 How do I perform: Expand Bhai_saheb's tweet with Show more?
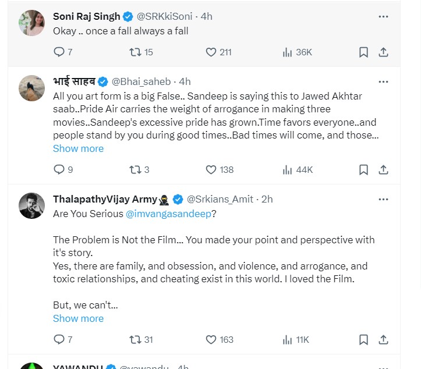coord(78,148)
